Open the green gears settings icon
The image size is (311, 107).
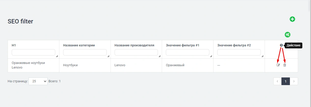click(x=288, y=35)
